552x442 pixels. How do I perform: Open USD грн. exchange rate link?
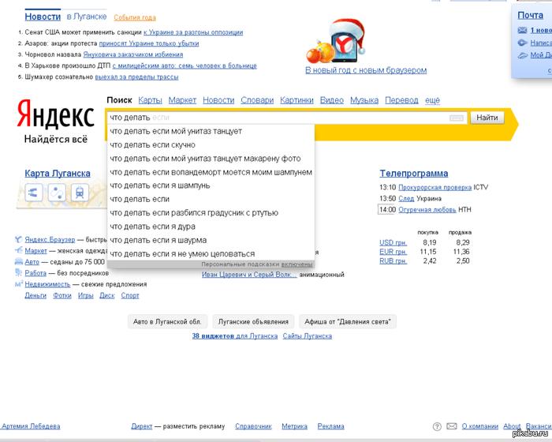pos(393,243)
